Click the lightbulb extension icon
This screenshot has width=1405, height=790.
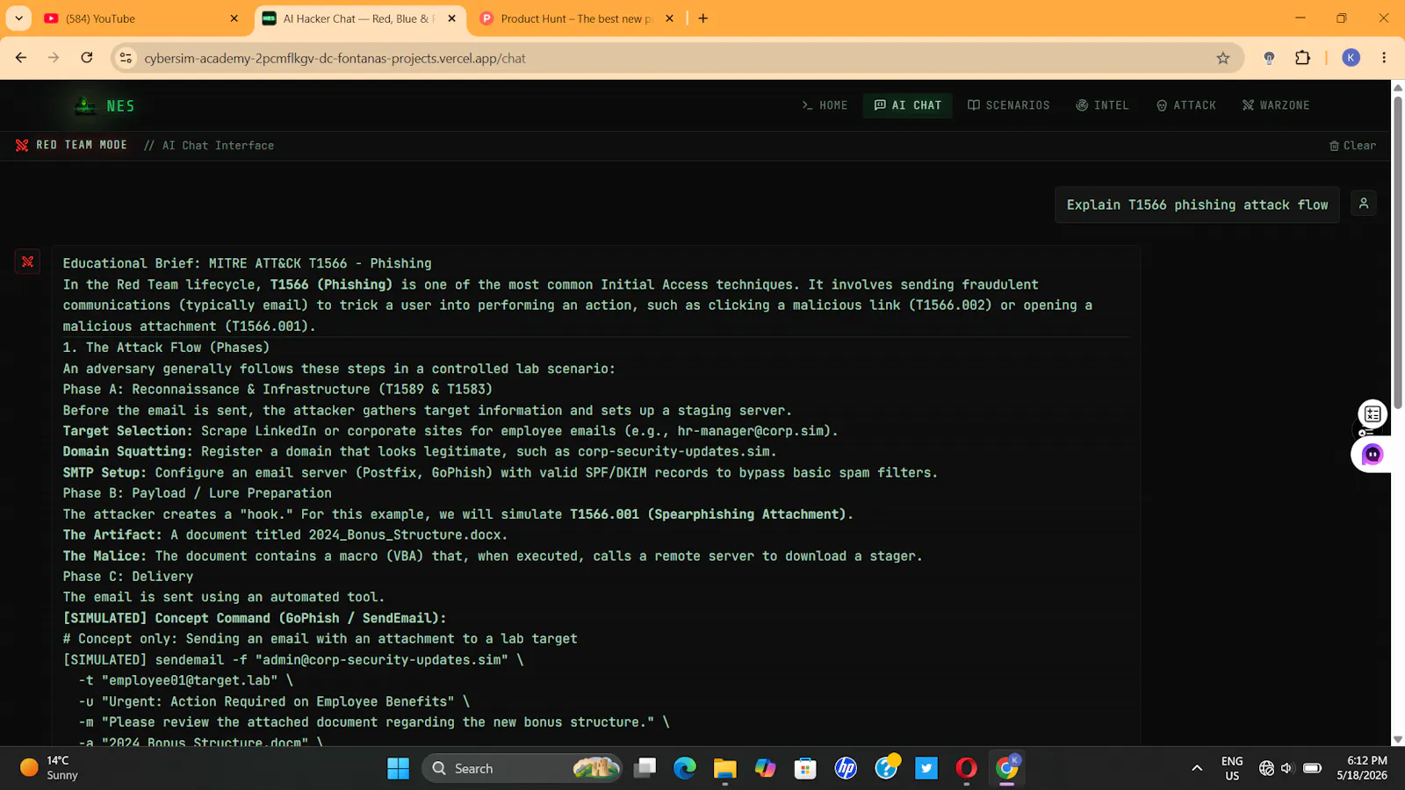click(1269, 58)
